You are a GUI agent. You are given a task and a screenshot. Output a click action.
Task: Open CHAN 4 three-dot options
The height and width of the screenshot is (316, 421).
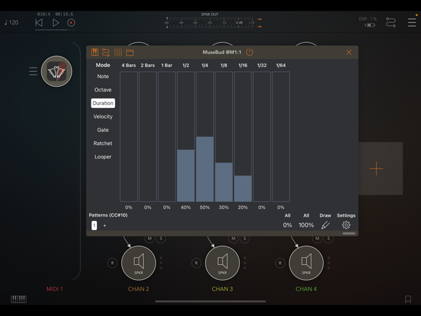point(328,263)
